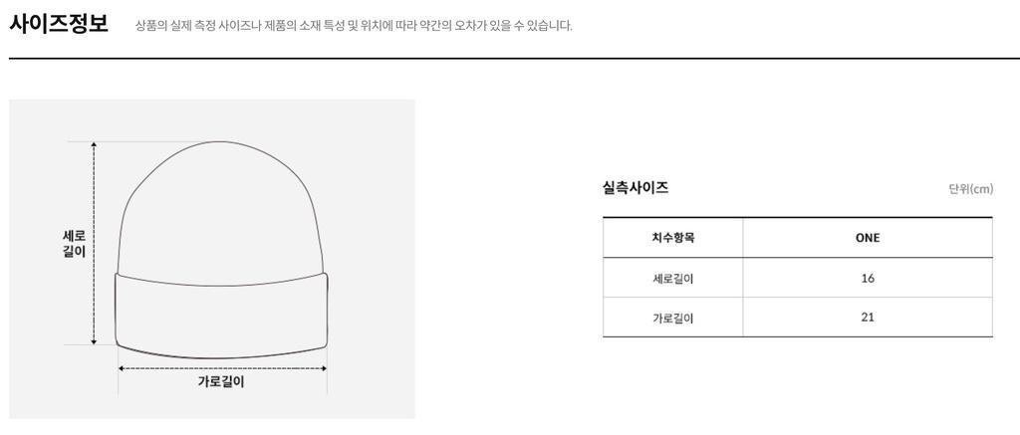Image resolution: width=1020 pixels, height=435 pixels.
Task: Select the ONE size column header
Action: [x=868, y=238]
